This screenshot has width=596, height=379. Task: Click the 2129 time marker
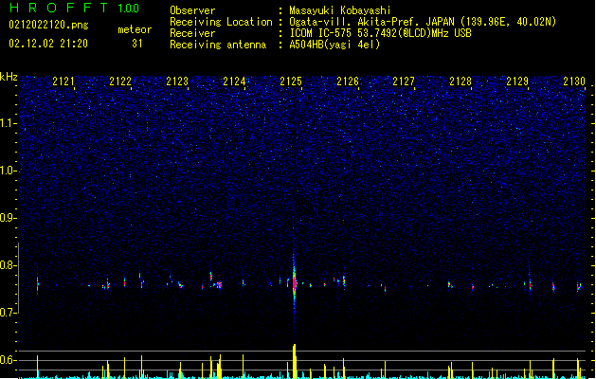[x=517, y=81]
